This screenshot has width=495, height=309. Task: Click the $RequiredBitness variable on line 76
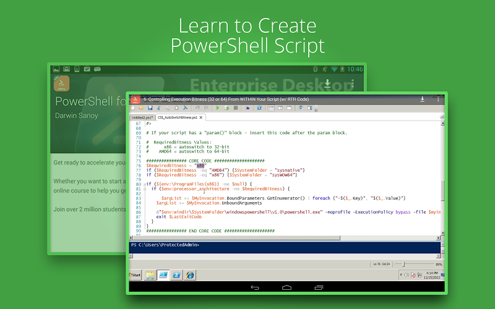[x=166, y=166]
